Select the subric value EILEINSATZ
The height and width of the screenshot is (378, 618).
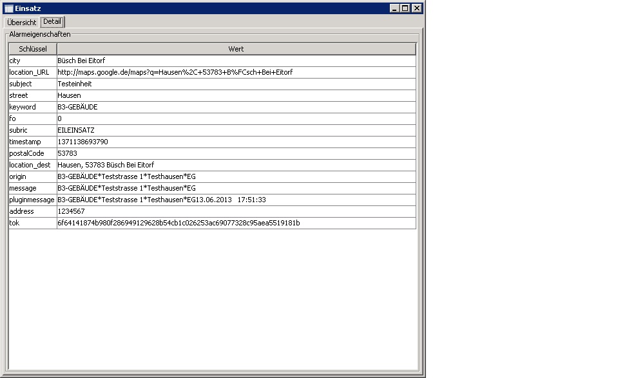pos(76,130)
